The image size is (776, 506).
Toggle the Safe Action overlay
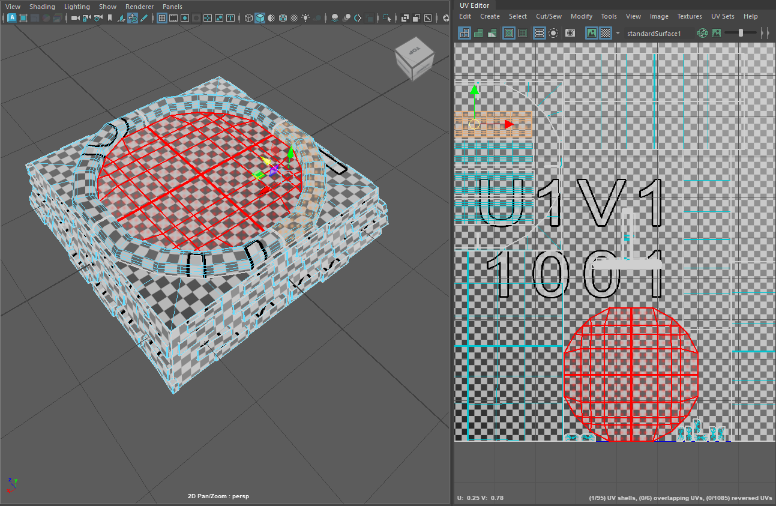point(218,18)
